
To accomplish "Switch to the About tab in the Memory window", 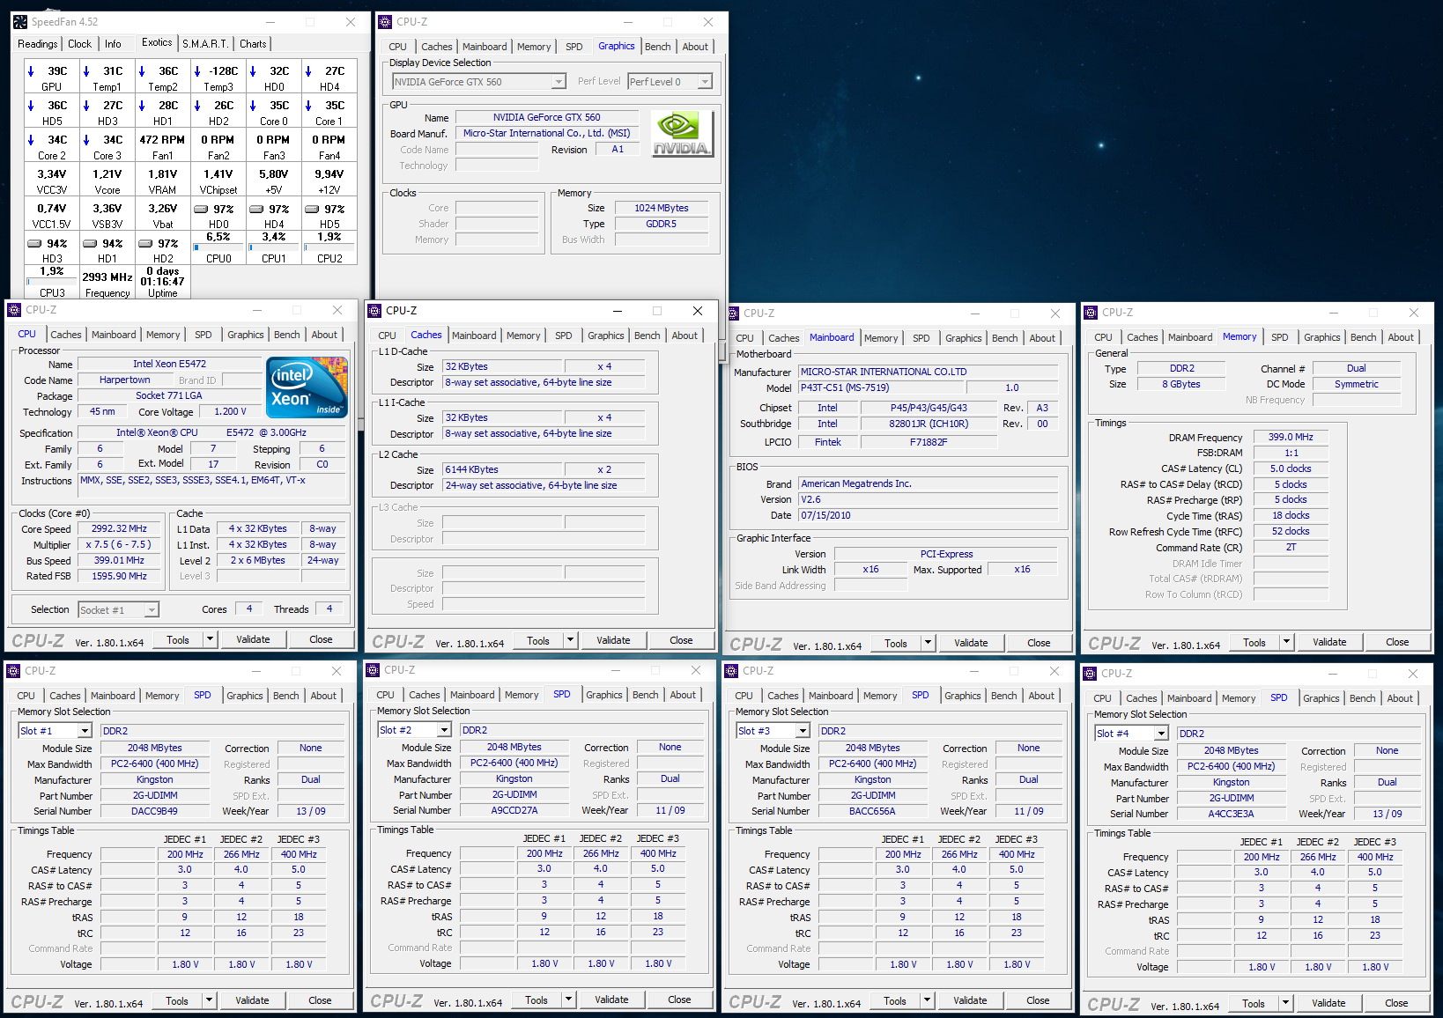I will pyautogui.click(x=1401, y=337).
